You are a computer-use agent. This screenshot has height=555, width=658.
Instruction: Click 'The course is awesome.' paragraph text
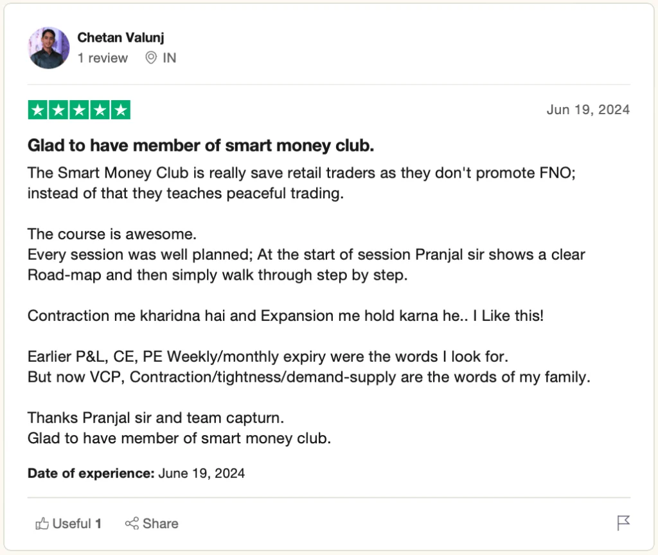click(112, 234)
